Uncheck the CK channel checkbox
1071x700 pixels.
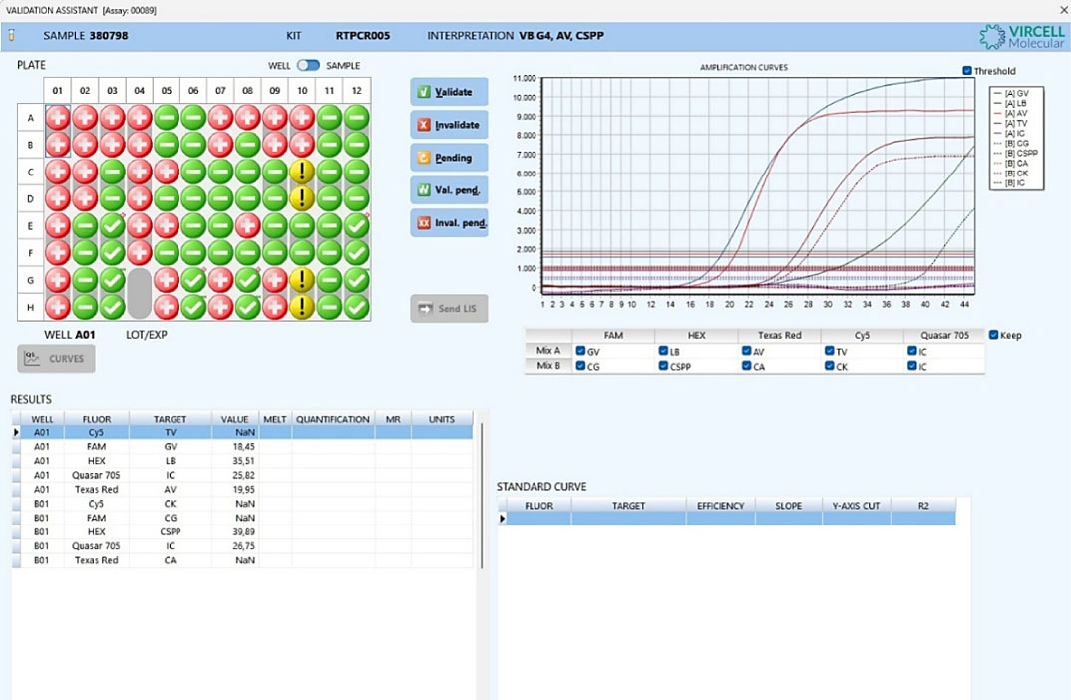830,366
